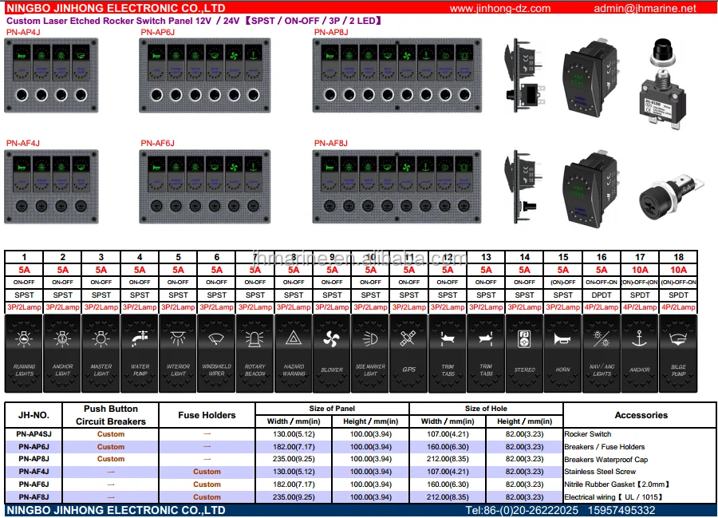Click the 'Push Button Circuit Breakers' column header
The width and height of the screenshot is (718, 518).
click(111, 415)
